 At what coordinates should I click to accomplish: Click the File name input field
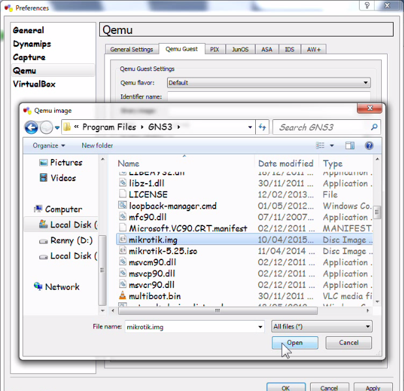point(191,326)
